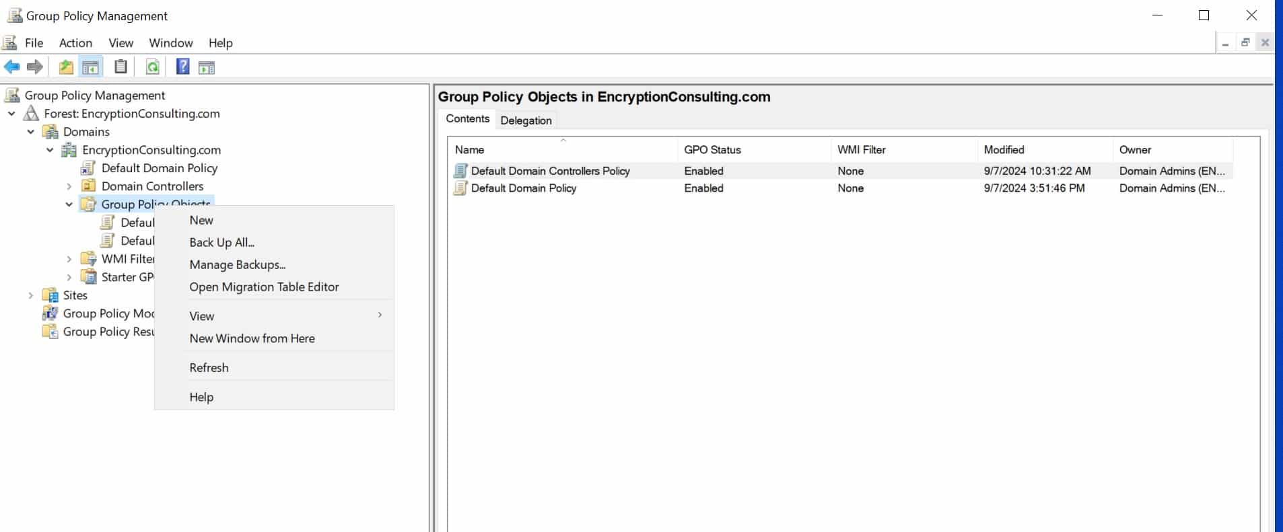Collapse the Group Policy Objects folder
This screenshot has height=532, width=1283.
click(x=69, y=204)
